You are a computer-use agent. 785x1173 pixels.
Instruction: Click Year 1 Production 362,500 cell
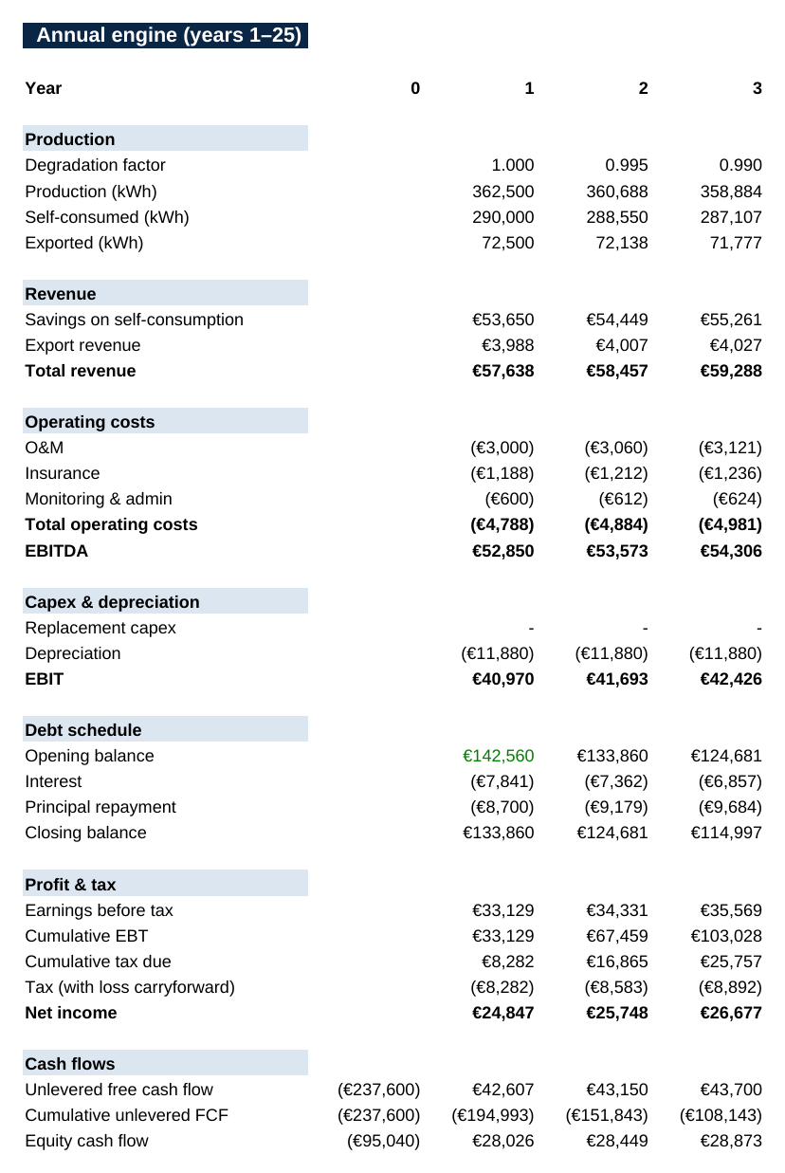(x=502, y=191)
